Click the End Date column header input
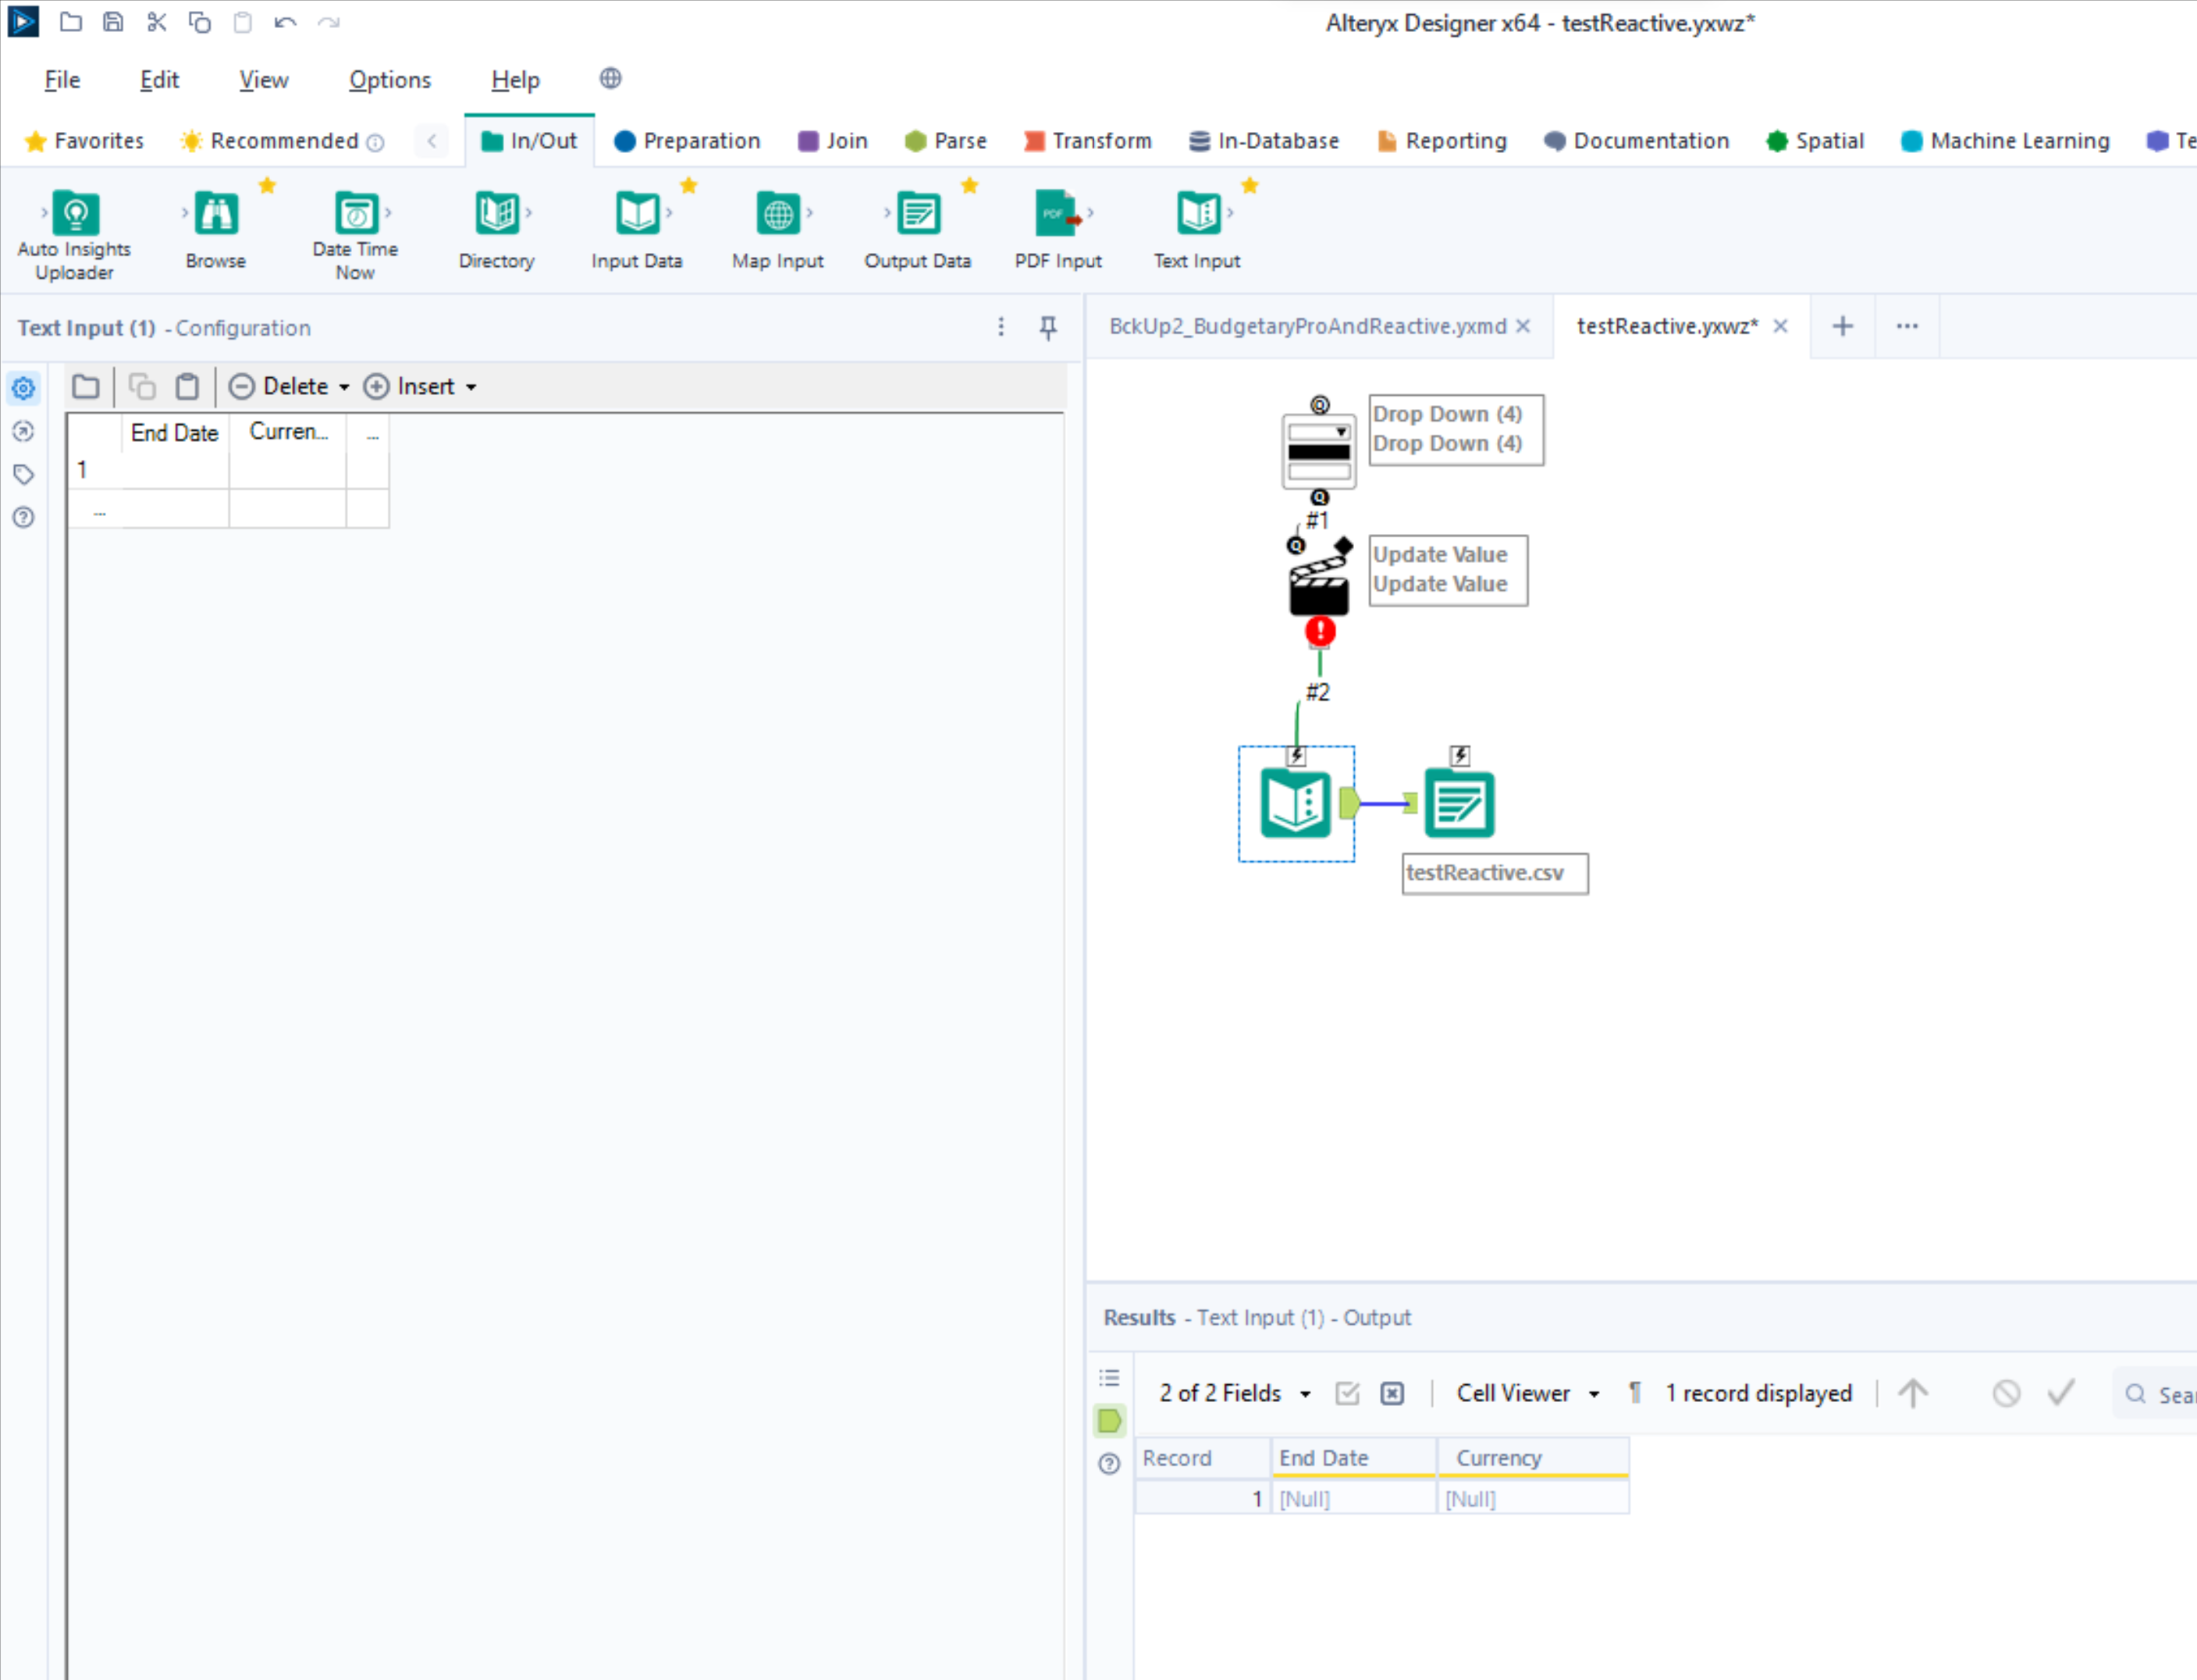 tap(171, 431)
